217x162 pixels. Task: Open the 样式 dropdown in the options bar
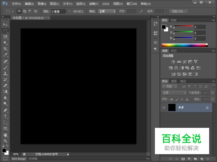click(x=107, y=11)
